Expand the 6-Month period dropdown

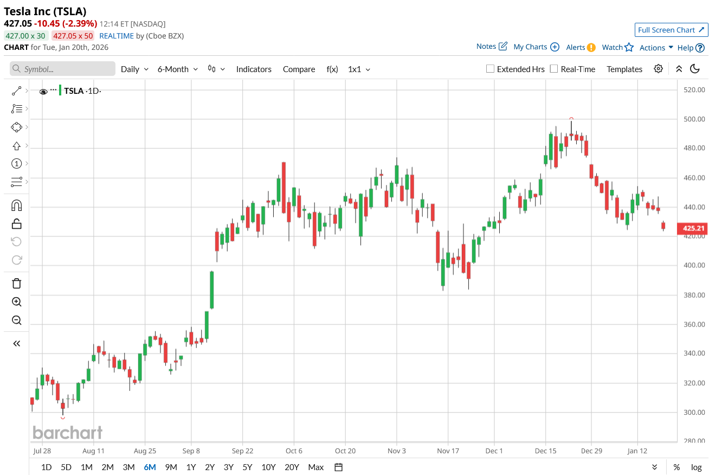[177, 69]
